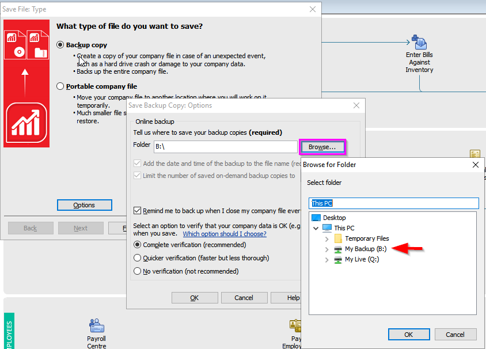Image resolution: width=486 pixels, height=349 pixels.
Task: Choose Complete verification (recommended)
Action: pyautogui.click(x=137, y=245)
